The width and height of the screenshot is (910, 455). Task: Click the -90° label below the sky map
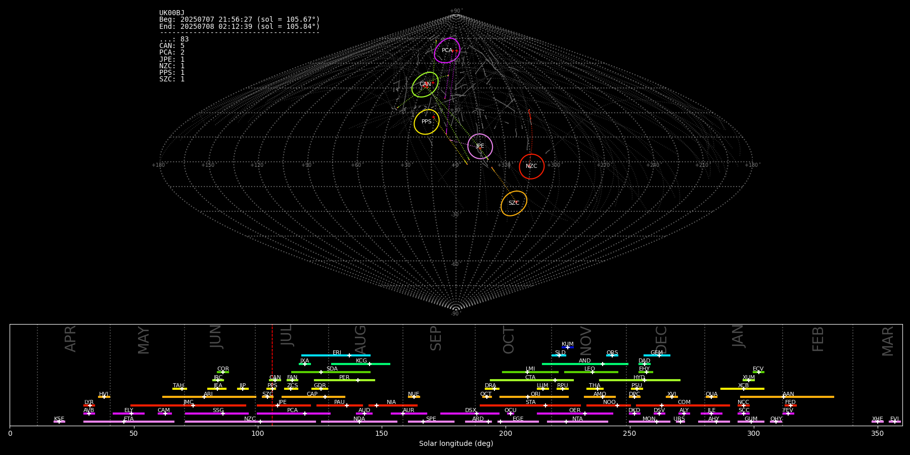pyautogui.click(x=456, y=314)
